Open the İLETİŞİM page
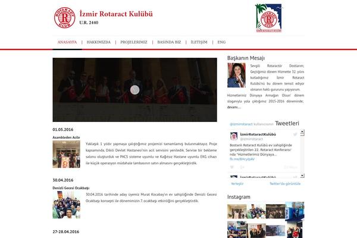The image size is (357, 238). point(199,42)
